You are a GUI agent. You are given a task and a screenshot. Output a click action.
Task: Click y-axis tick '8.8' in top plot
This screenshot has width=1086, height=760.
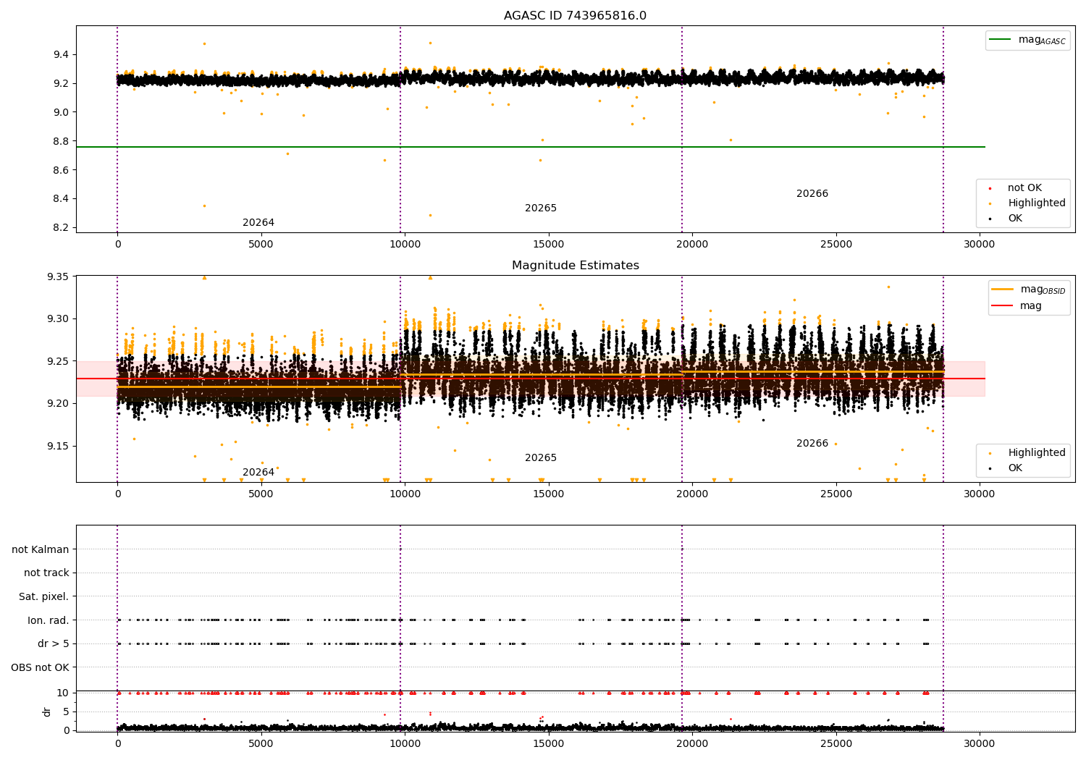pos(61,141)
